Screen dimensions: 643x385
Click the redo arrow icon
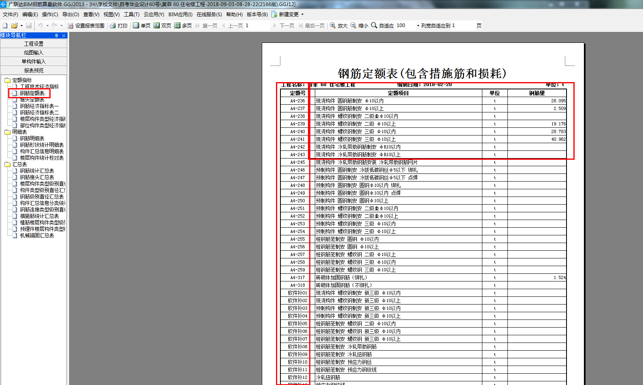point(54,25)
